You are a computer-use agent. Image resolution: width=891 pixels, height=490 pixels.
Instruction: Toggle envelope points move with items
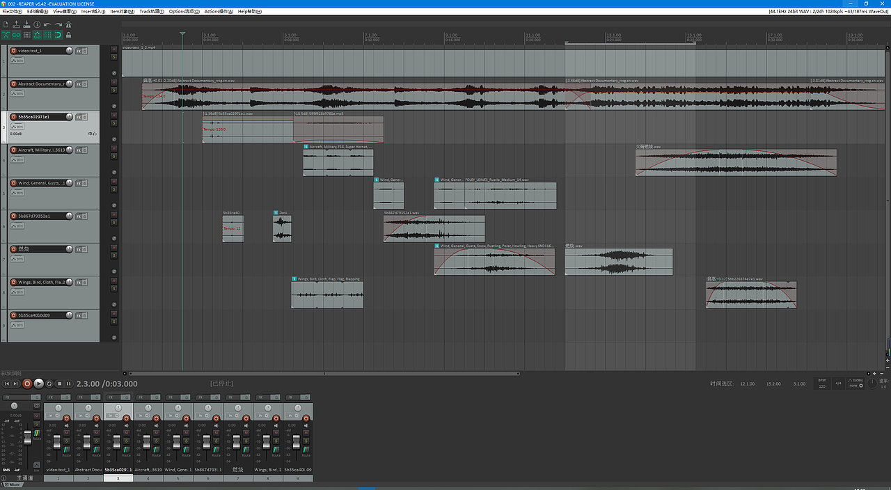(x=37, y=35)
